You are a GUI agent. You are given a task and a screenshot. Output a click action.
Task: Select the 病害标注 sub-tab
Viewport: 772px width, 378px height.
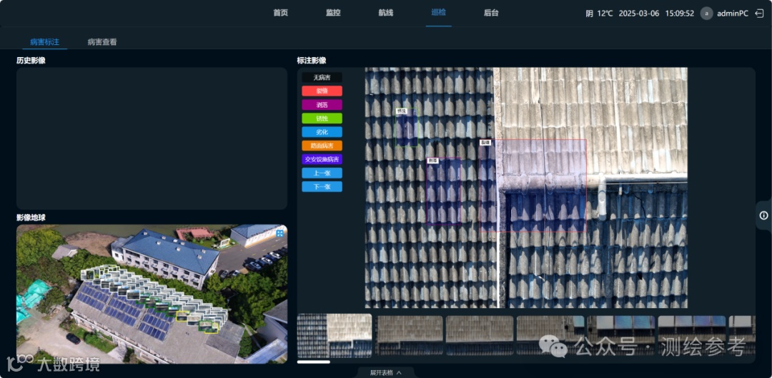click(x=45, y=42)
